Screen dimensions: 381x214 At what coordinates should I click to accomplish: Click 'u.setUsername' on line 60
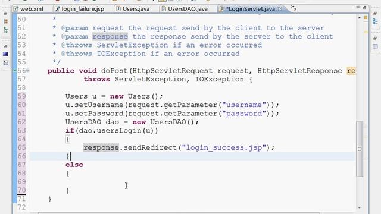pos(94,105)
